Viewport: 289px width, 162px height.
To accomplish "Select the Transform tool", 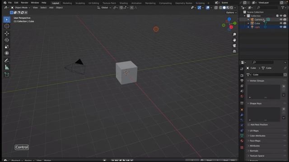I will coord(7,53).
